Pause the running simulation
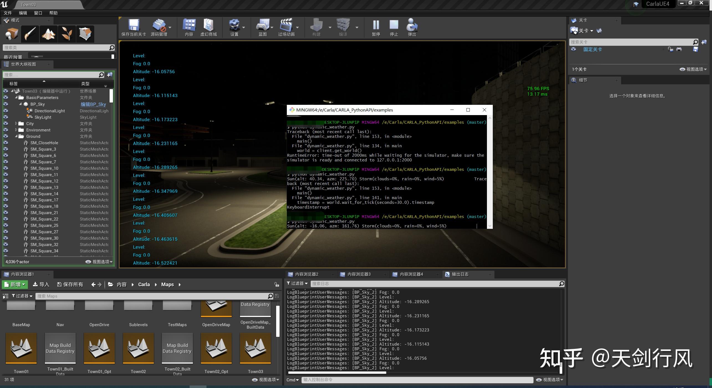Image resolution: width=712 pixels, height=388 pixels. pos(376,25)
